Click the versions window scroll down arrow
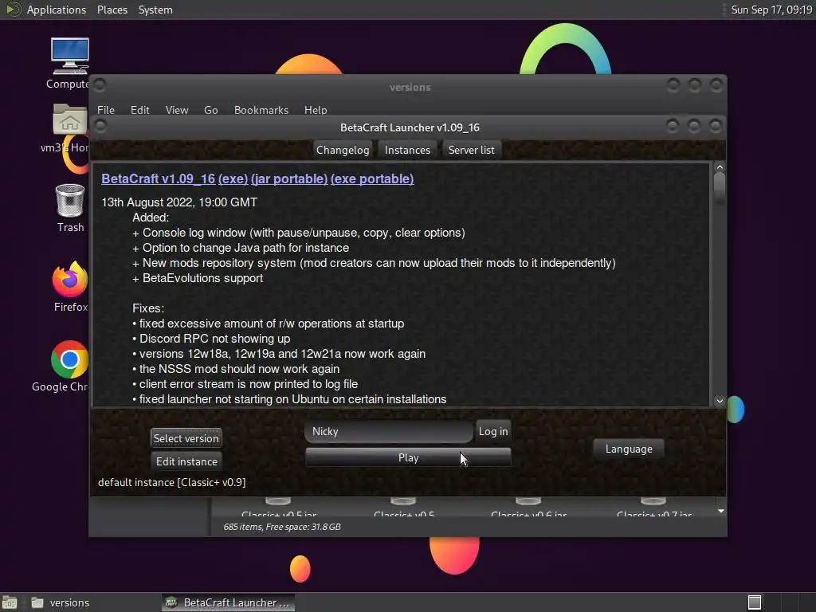 click(x=720, y=511)
